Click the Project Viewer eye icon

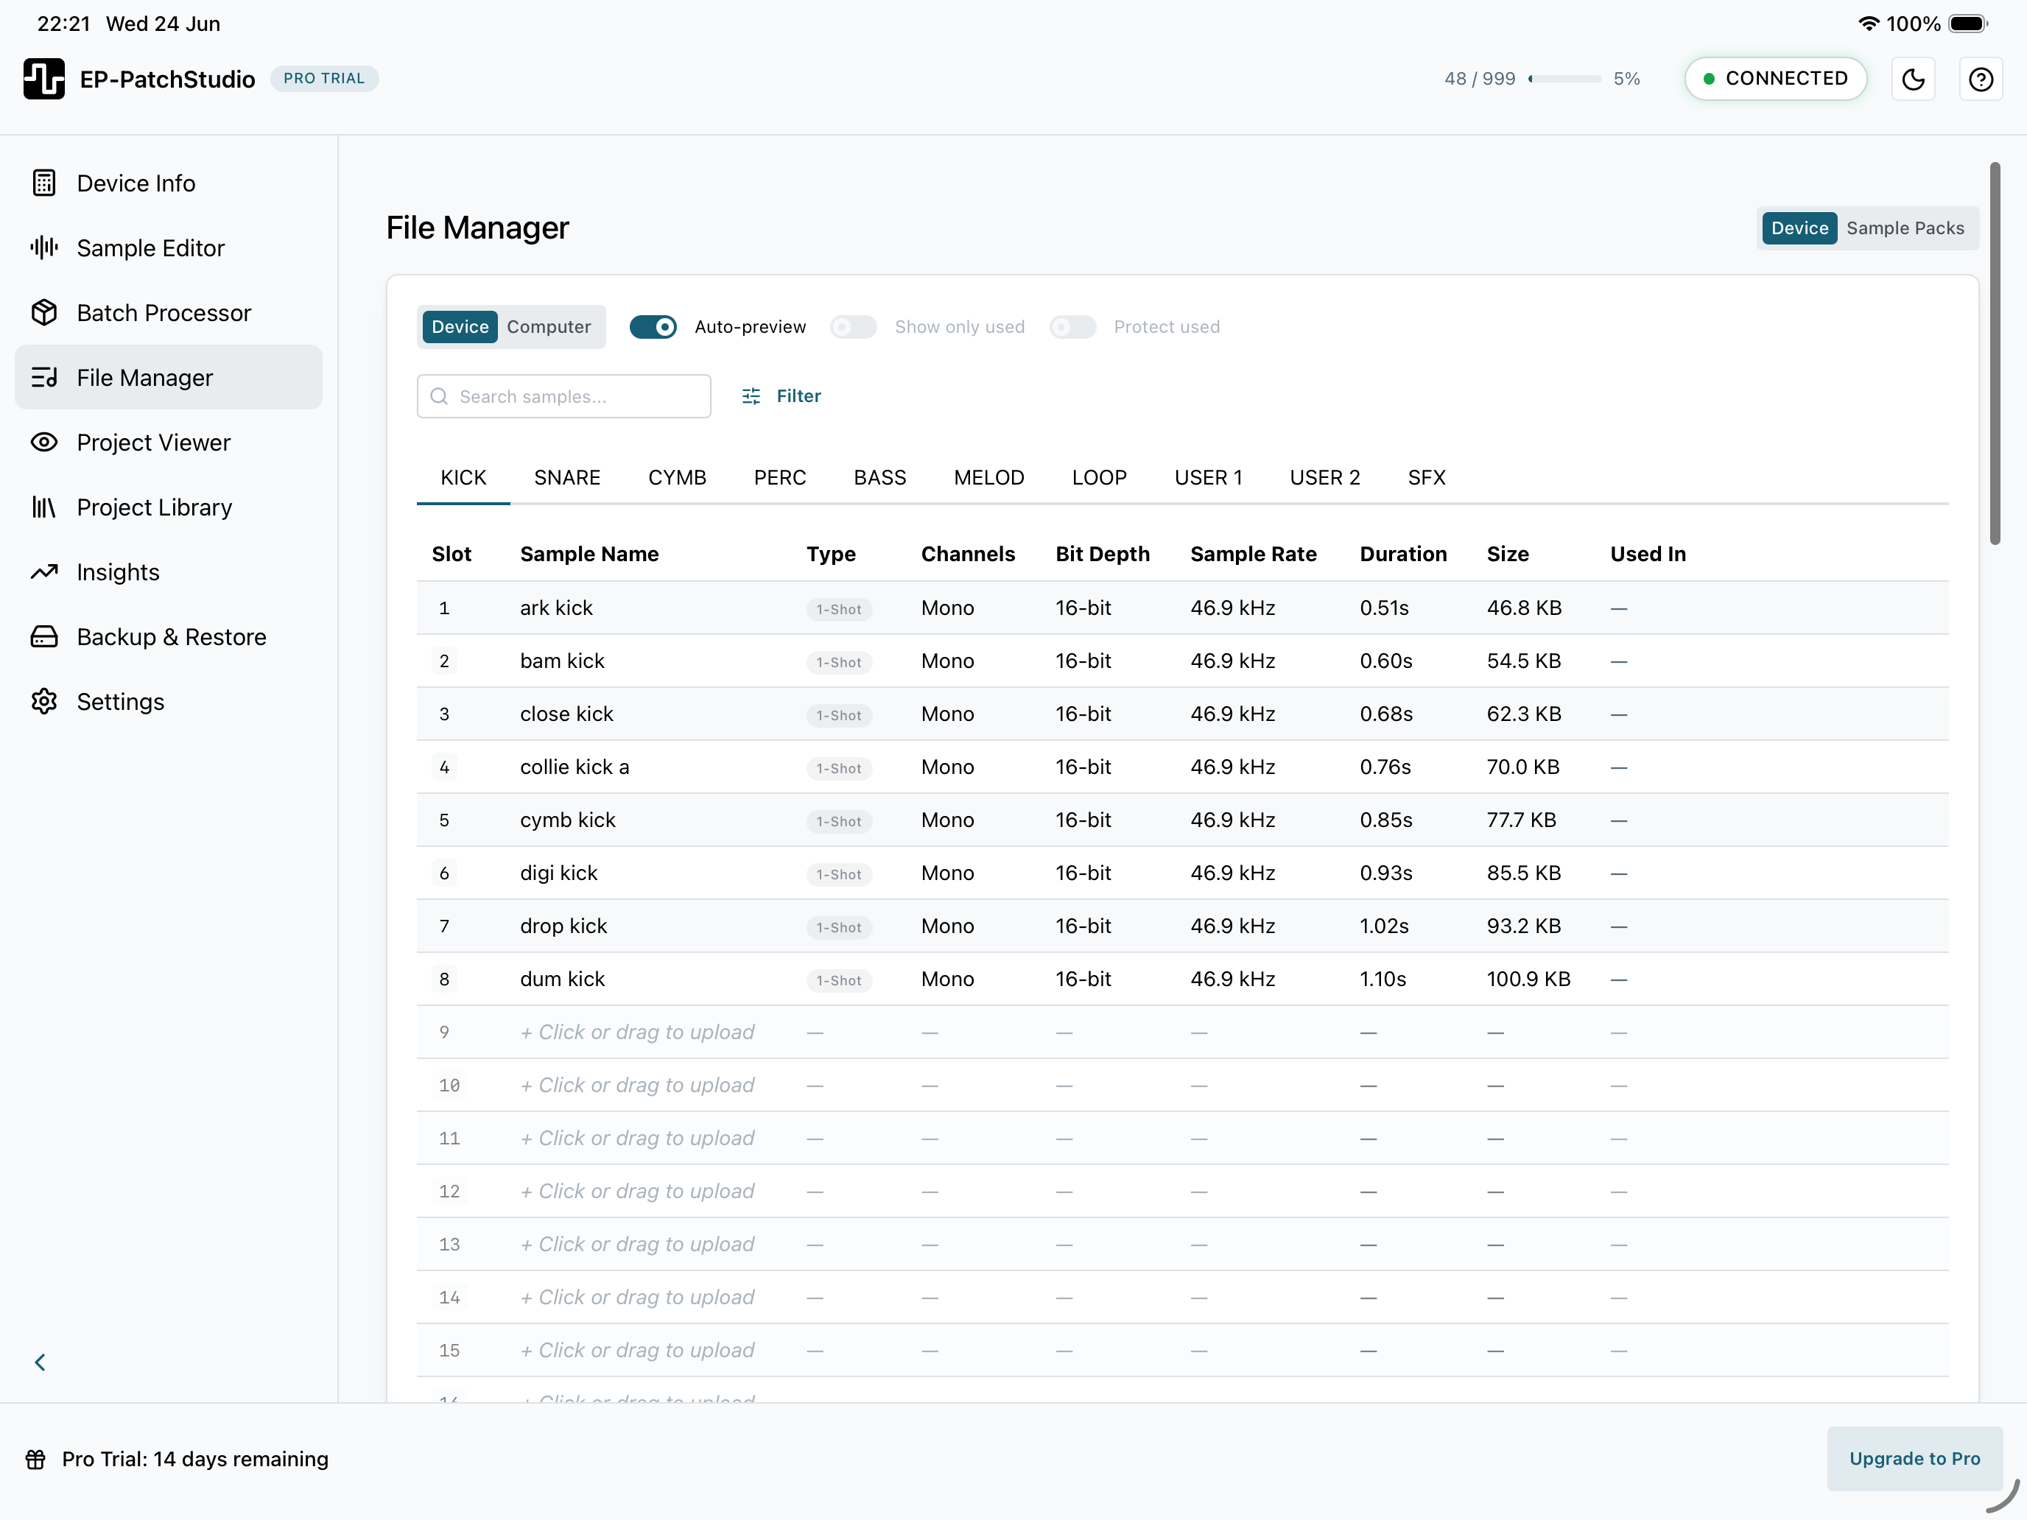44,443
